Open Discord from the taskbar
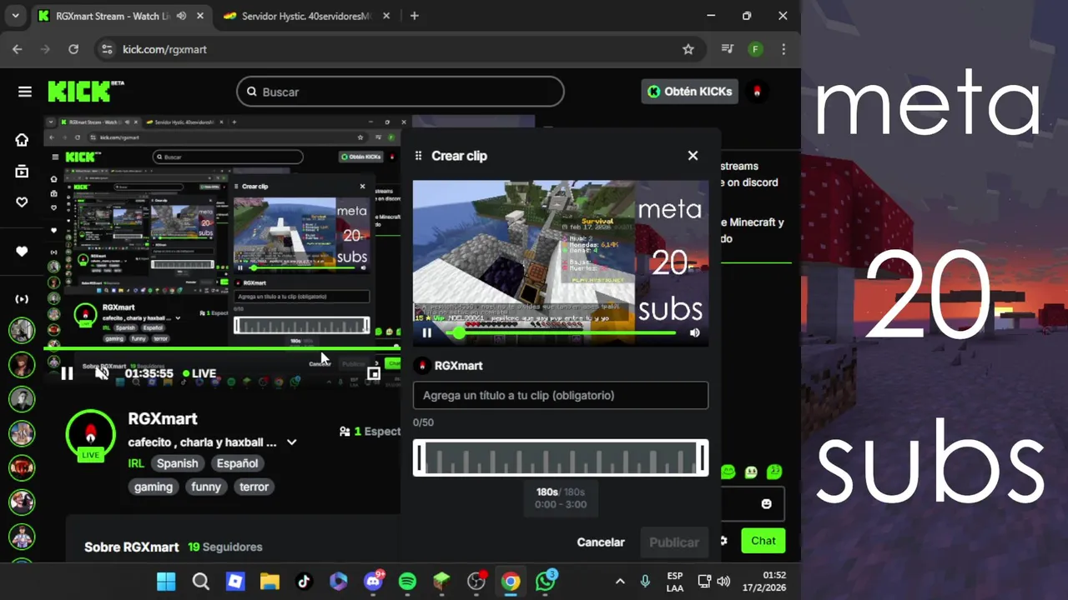This screenshot has height=600, width=1068. point(373,582)
